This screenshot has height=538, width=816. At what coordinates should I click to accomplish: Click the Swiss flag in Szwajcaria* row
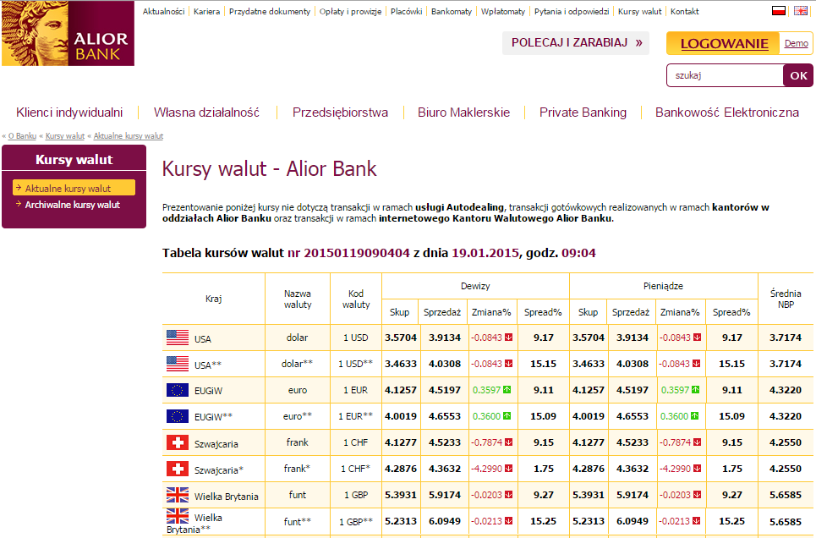click(x=178, y=469)
